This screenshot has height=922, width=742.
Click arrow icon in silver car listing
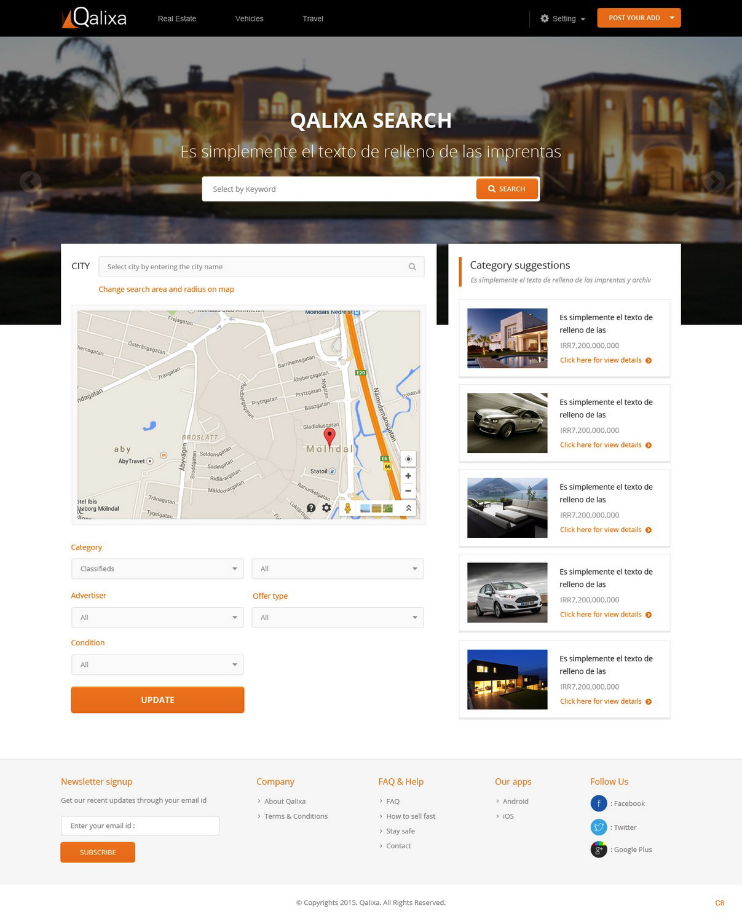coord(649,446)
